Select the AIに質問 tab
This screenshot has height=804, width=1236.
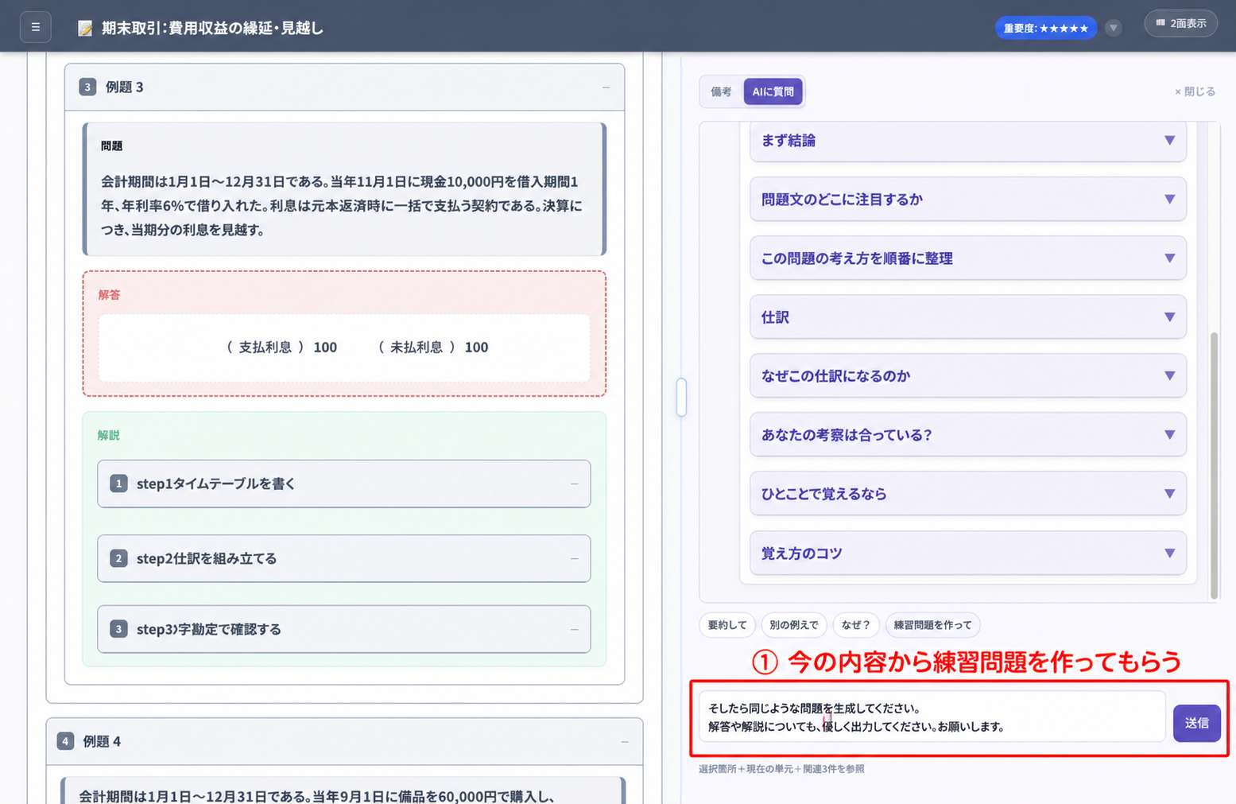(773, 91)
